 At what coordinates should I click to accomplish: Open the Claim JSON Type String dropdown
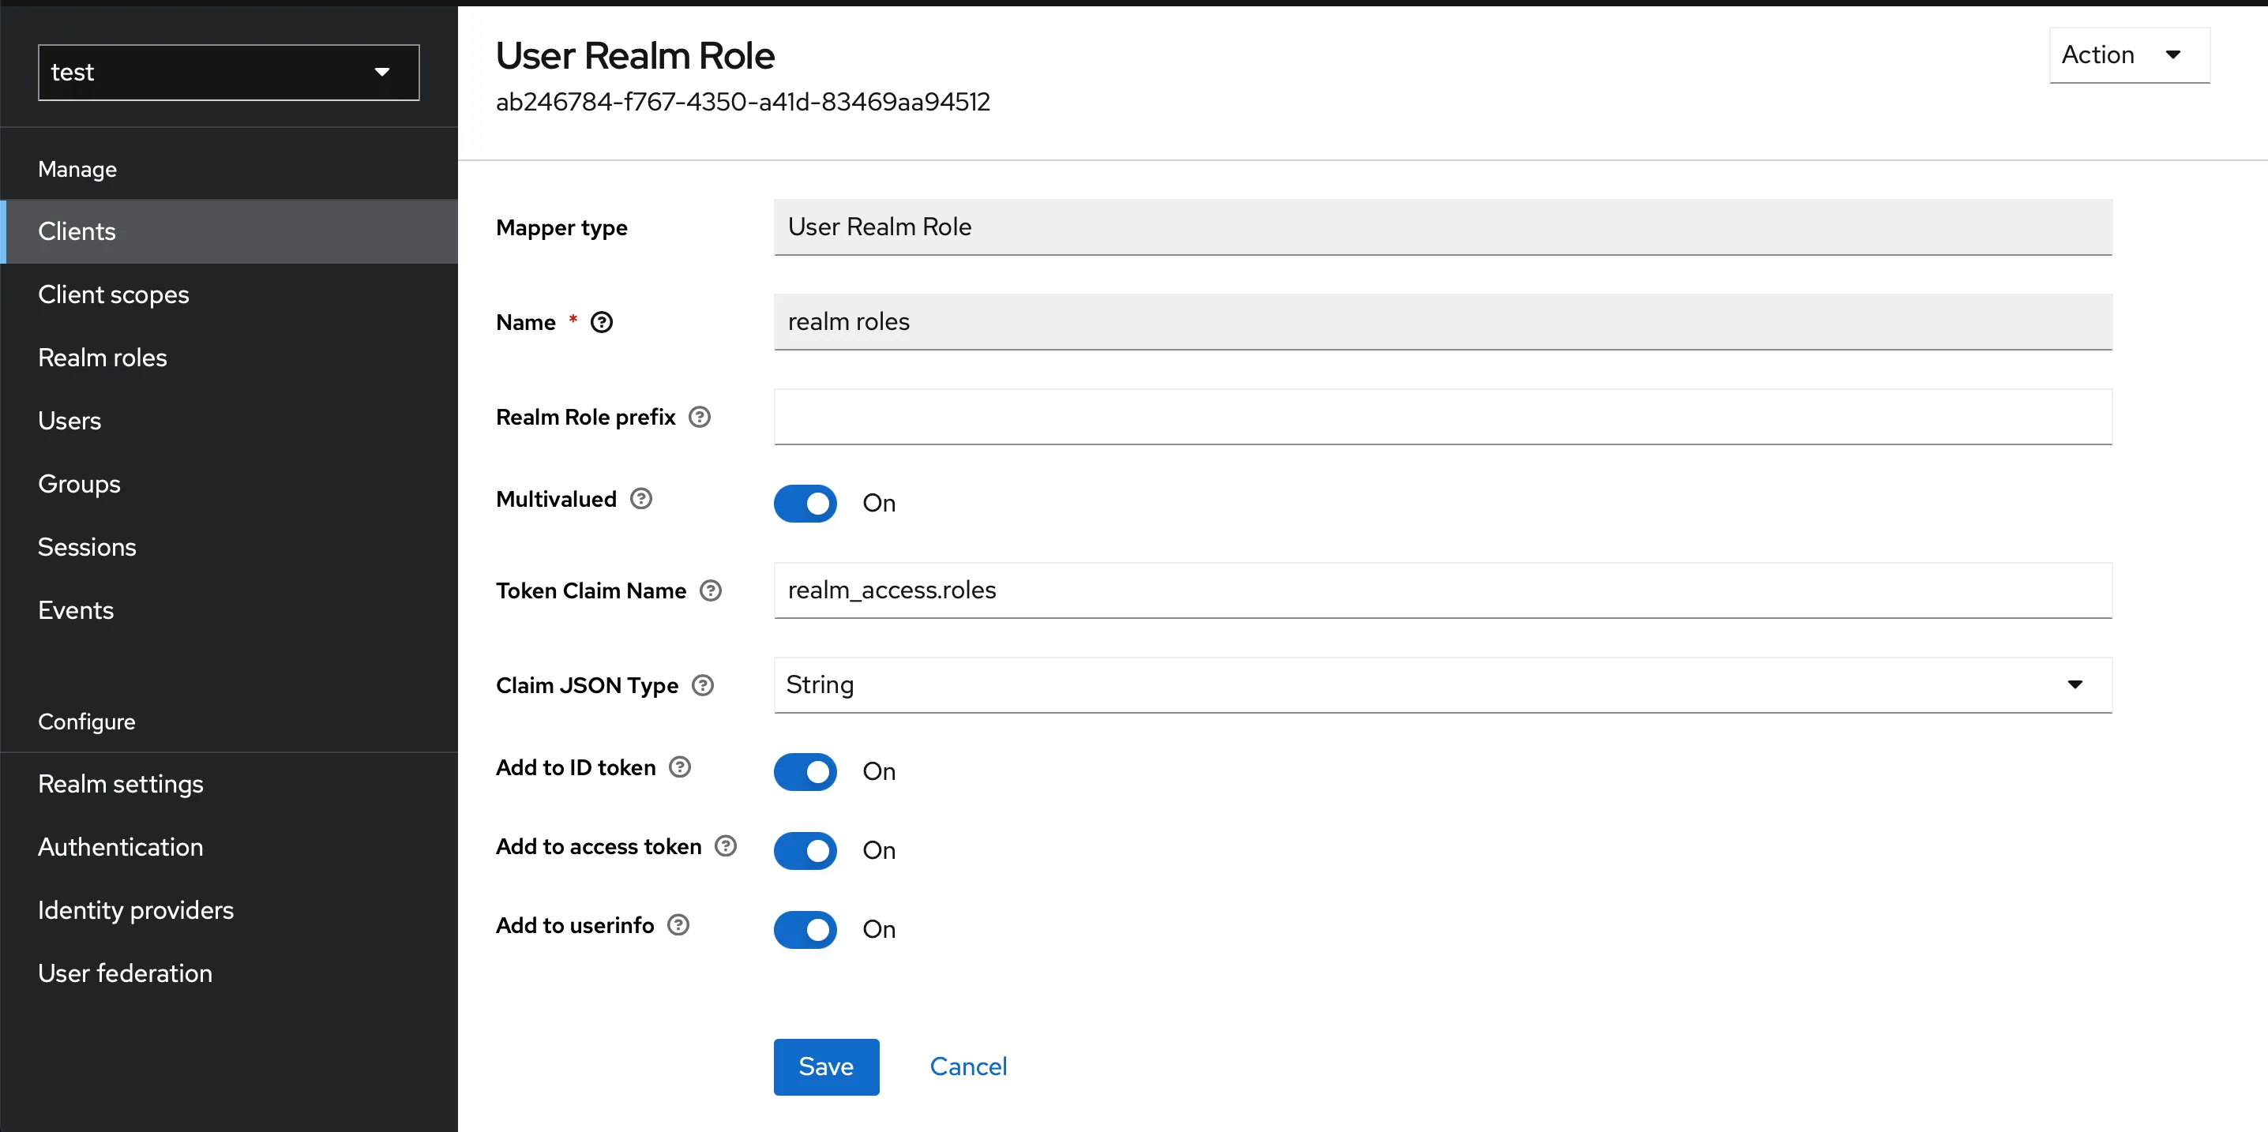pos(1441,685)
